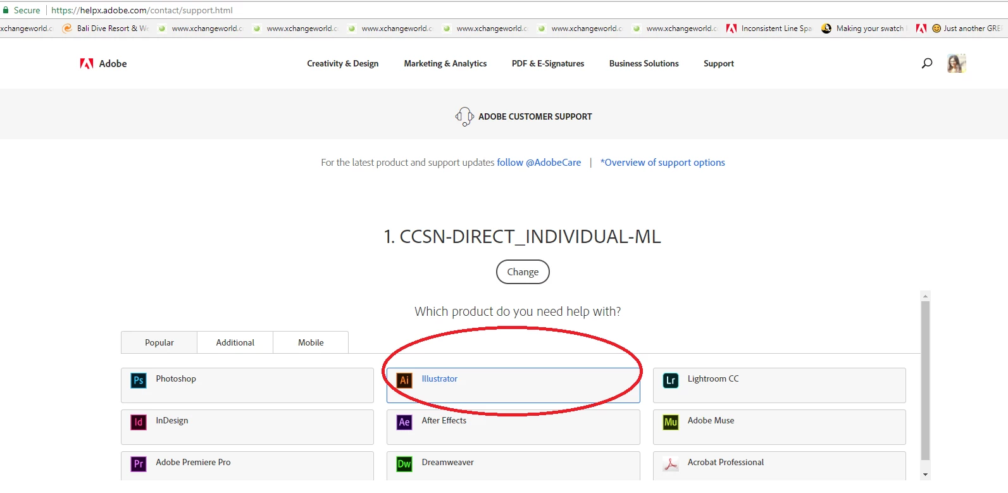Click the Change button
Viewport: 1008px width, 493px height.
[523, 271]
